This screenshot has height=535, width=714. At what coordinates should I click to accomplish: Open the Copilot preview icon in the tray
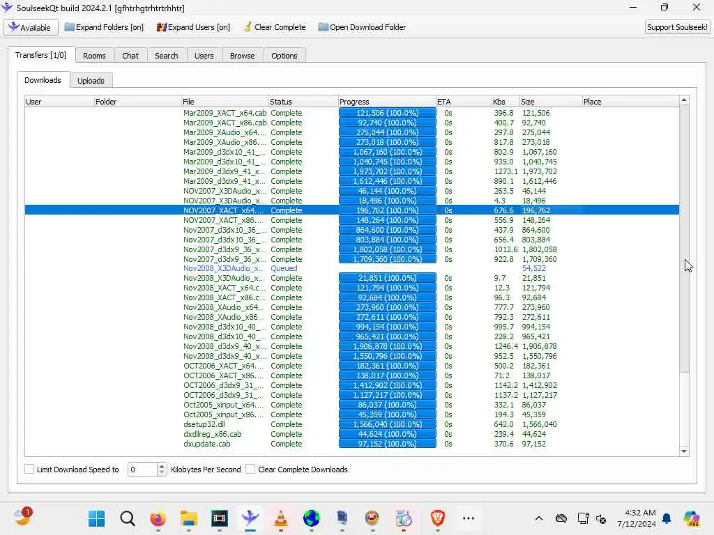[x=692, y=518]
